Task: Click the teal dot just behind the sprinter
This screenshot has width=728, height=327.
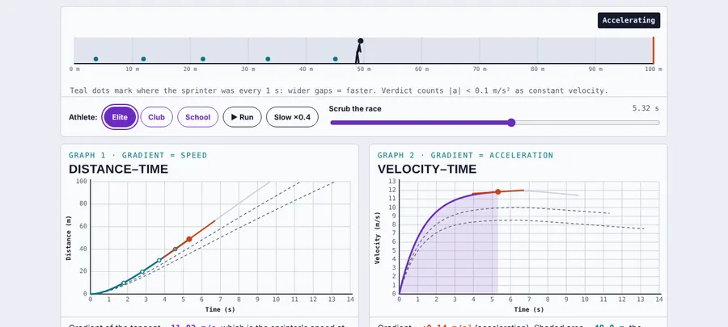Action: [x=335, y=59]
